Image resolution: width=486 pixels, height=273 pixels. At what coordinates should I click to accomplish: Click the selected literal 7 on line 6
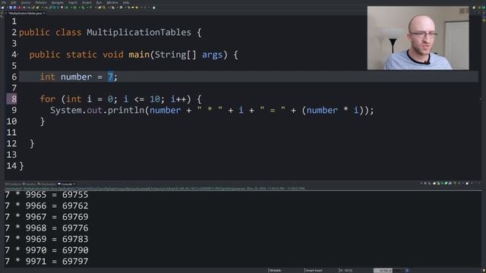[110, 77]
